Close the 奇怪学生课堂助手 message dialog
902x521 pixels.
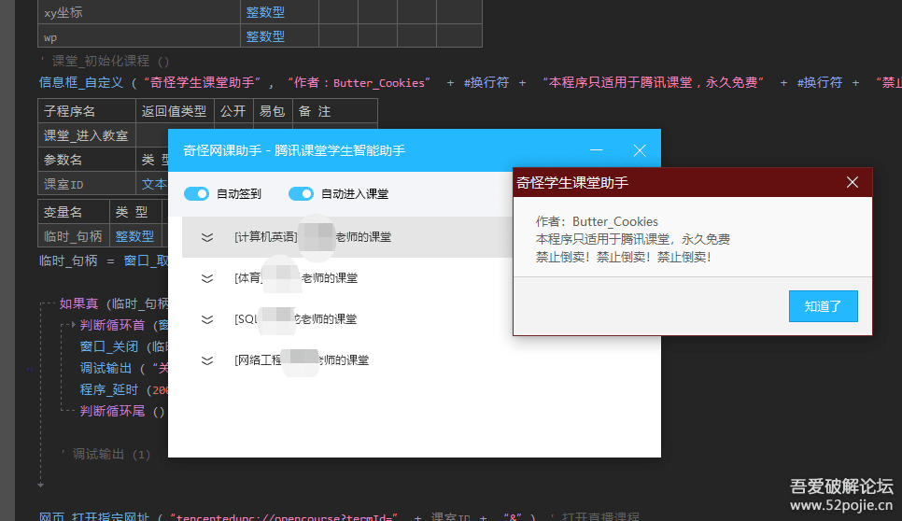point(853,182)
